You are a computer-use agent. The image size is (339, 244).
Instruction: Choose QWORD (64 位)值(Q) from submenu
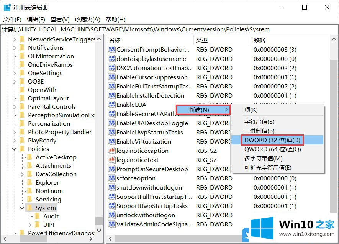pyautogui.click(x=277, y=149)
